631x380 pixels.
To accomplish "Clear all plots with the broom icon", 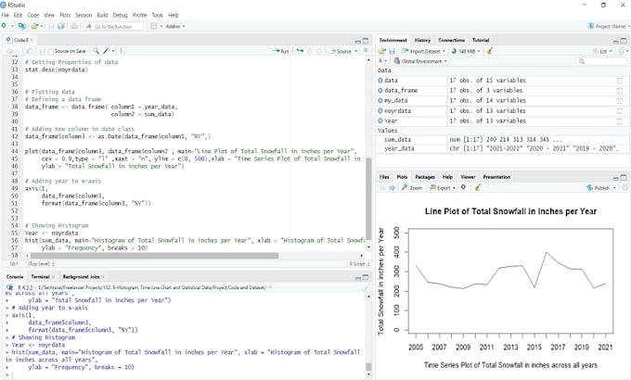I will click(x=478, y=188).
